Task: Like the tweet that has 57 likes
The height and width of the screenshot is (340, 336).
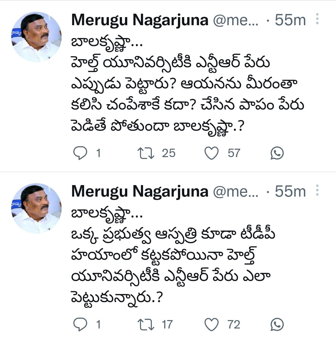Action: coord(212,153)
